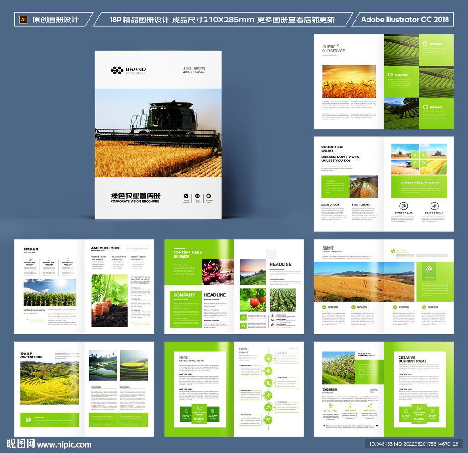Click the headset icon above the text columns
The height and width of the screenshot is (453, 468).
68,260
